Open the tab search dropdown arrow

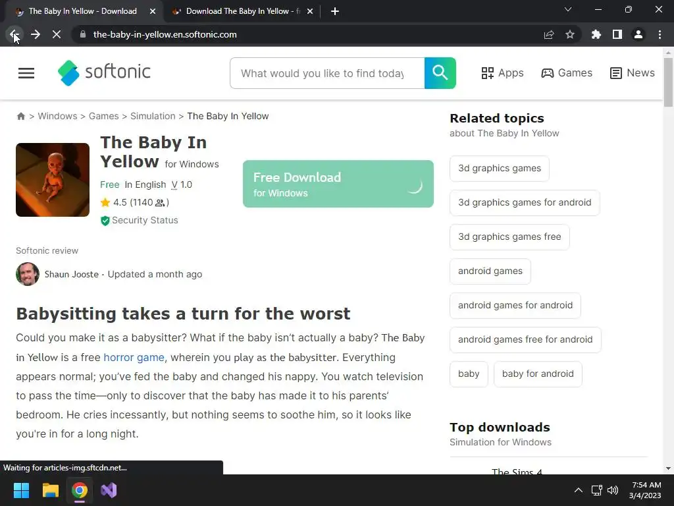568,9
